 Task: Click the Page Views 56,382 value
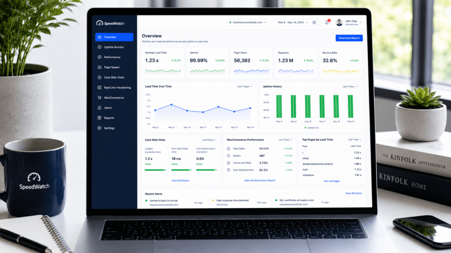point(242,61)
